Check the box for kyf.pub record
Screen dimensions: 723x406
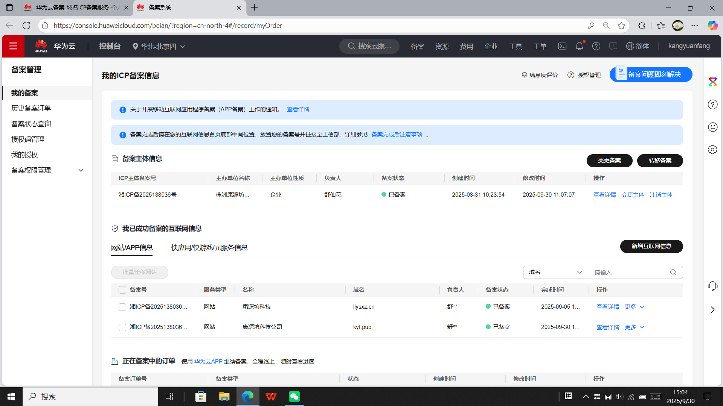(x=122, y=327)
